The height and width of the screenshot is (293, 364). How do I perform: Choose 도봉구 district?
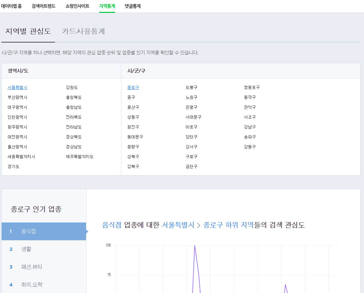[x=191, y=87]
